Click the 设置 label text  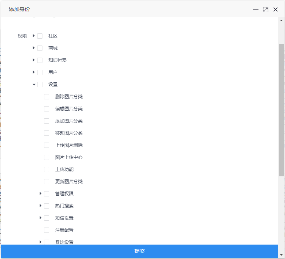click(53, 85)
